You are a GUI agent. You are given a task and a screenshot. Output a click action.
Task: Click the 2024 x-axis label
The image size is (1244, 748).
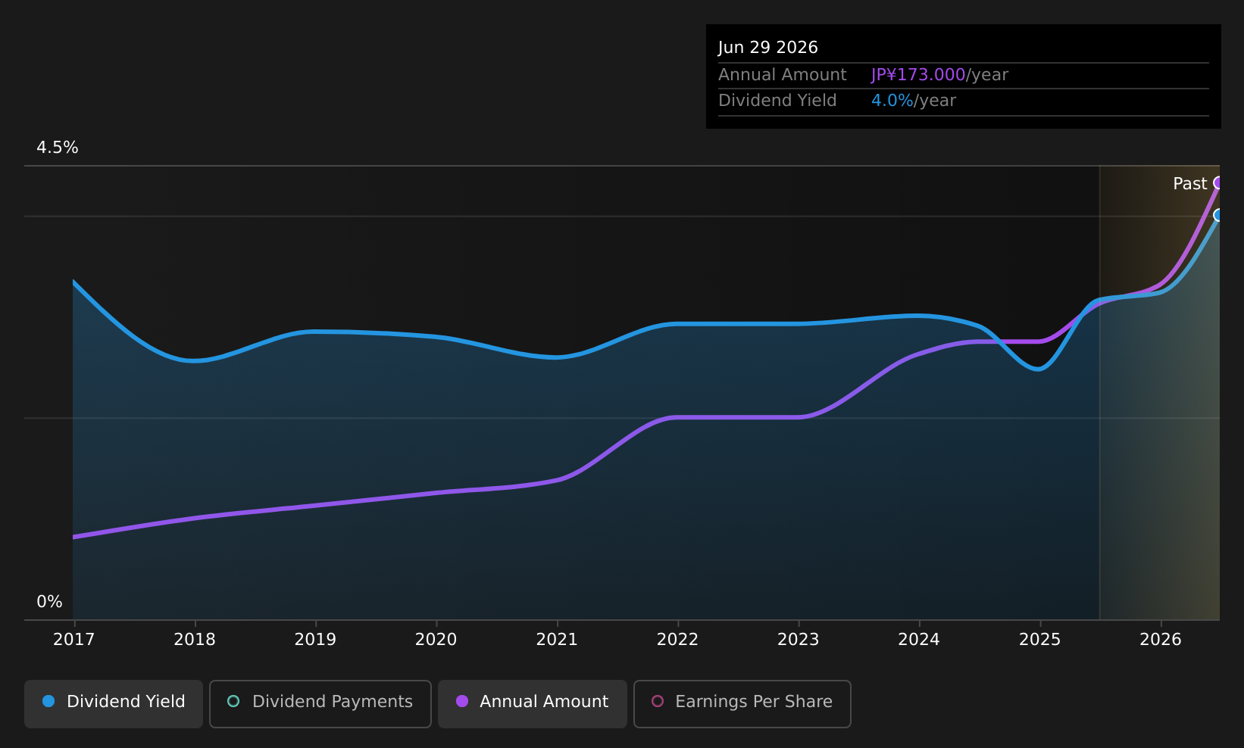919,640
